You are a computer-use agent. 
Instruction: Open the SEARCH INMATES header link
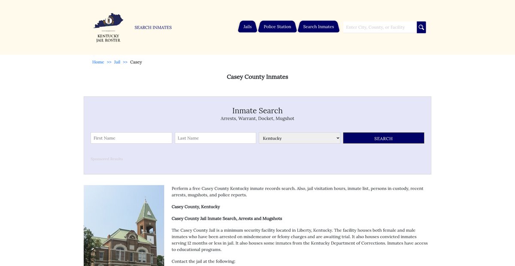coord(153,27)
